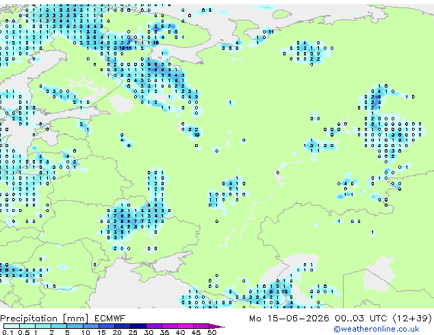
Task: Click the '25' legend scale label
Action: coord(133,332)
